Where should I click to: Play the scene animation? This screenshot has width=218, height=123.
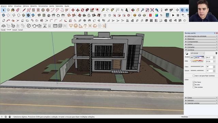(x=173, y=15)
